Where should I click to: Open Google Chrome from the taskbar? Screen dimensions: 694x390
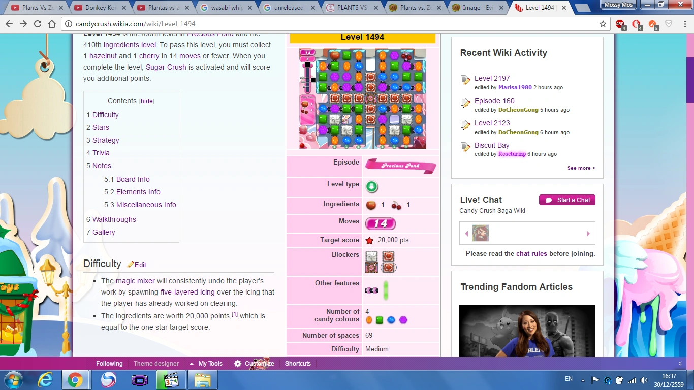75,380
